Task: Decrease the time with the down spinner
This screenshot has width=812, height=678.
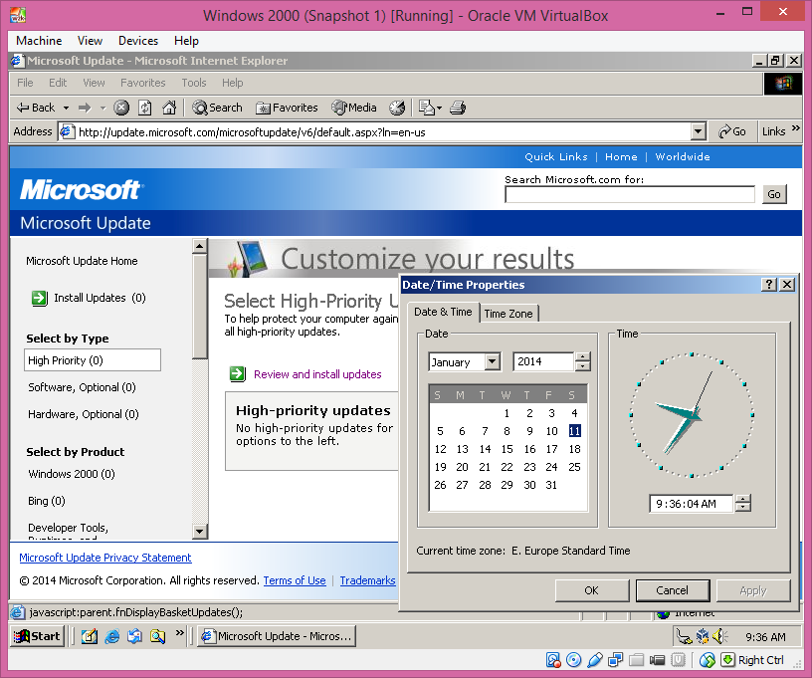Action: pos(743,508)
